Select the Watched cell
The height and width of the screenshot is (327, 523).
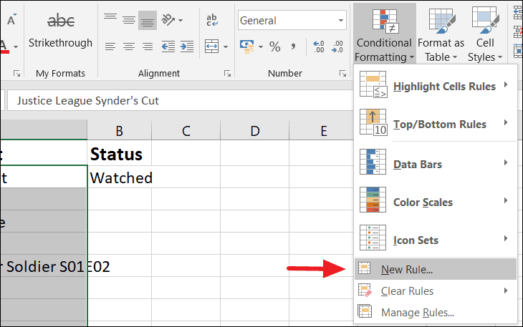[120, 177]
